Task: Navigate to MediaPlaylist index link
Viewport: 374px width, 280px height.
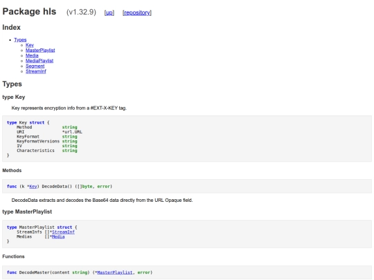Action: (x=39, y=61)
